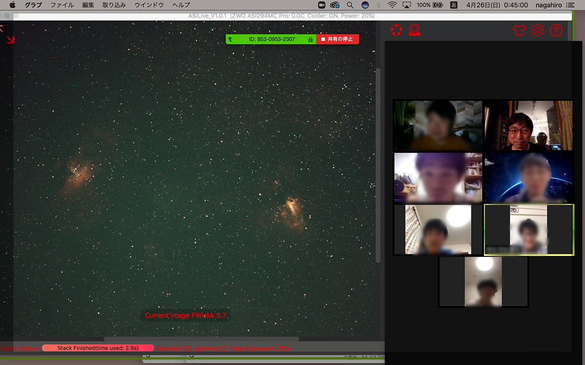Click the T-shirt icon in the ASILive toolbar
Image resolution: width=585 pixels, height=365 pixels.
click(x=520, y=30)
